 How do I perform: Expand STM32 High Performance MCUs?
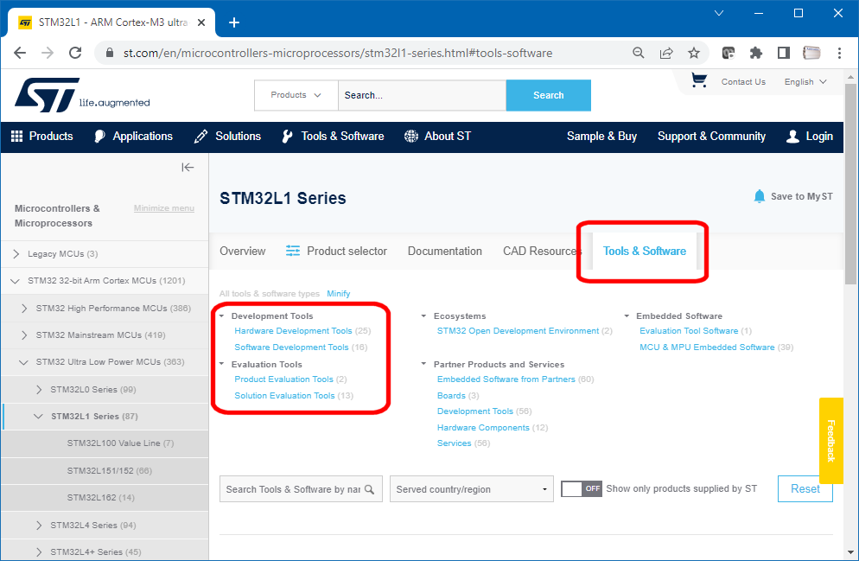[x=24, y=309]
